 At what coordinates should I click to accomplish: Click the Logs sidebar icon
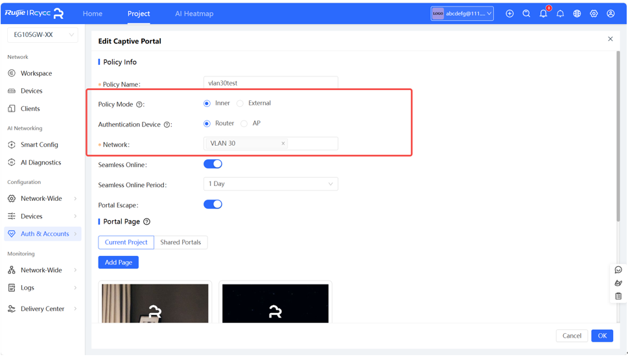12,288
